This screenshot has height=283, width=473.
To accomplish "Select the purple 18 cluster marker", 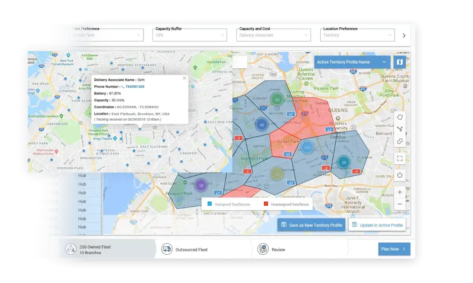I will tap(201, 186).
